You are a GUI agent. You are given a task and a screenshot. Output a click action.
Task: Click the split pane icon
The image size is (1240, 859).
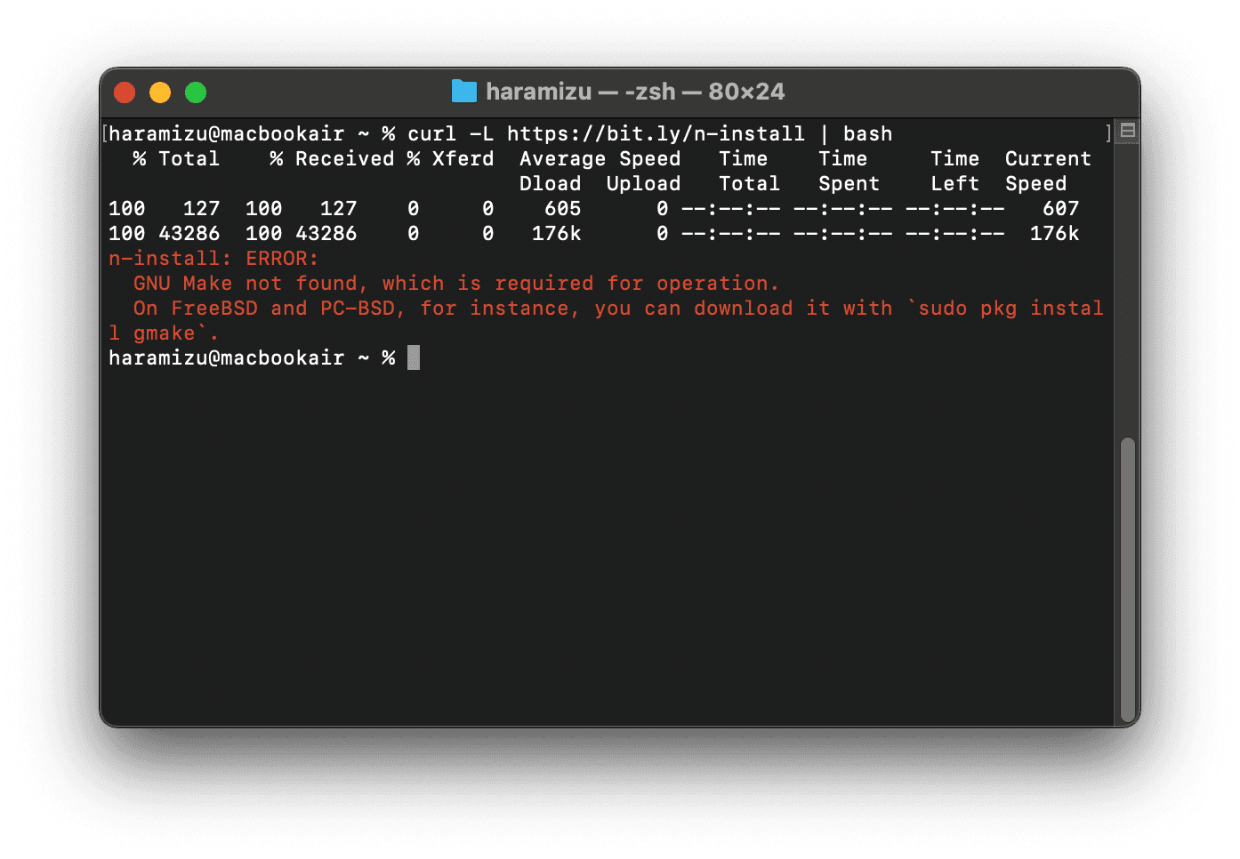pos(1127,132)
